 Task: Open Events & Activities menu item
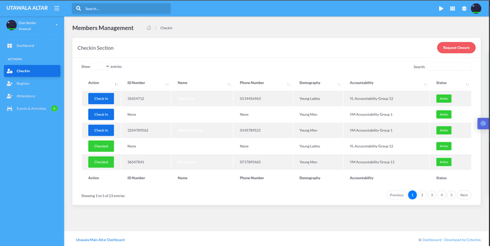tap(31, 109)
